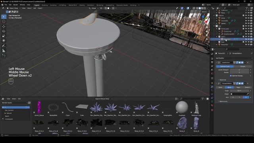This screenshot has height=143, width=254.
Task: Set deform axis to X
Action: pyautogui.click(x=233, y=97)
